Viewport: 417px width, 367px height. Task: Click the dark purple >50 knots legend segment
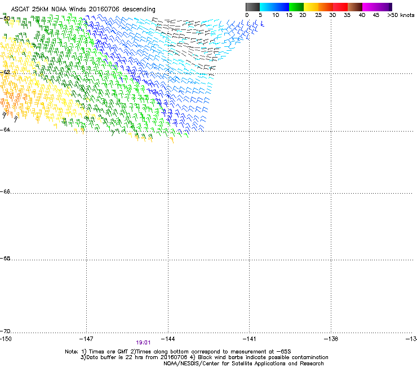[391, 7]
